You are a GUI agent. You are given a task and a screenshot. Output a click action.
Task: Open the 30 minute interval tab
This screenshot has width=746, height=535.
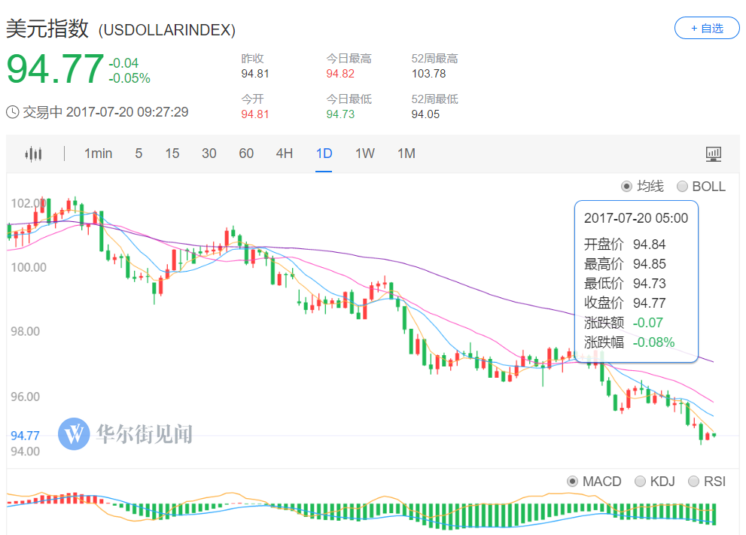coord(209,154)
